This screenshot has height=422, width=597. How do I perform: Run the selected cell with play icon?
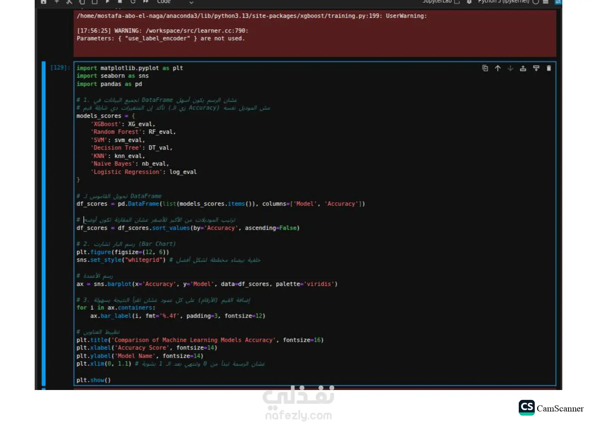[107, 2]
